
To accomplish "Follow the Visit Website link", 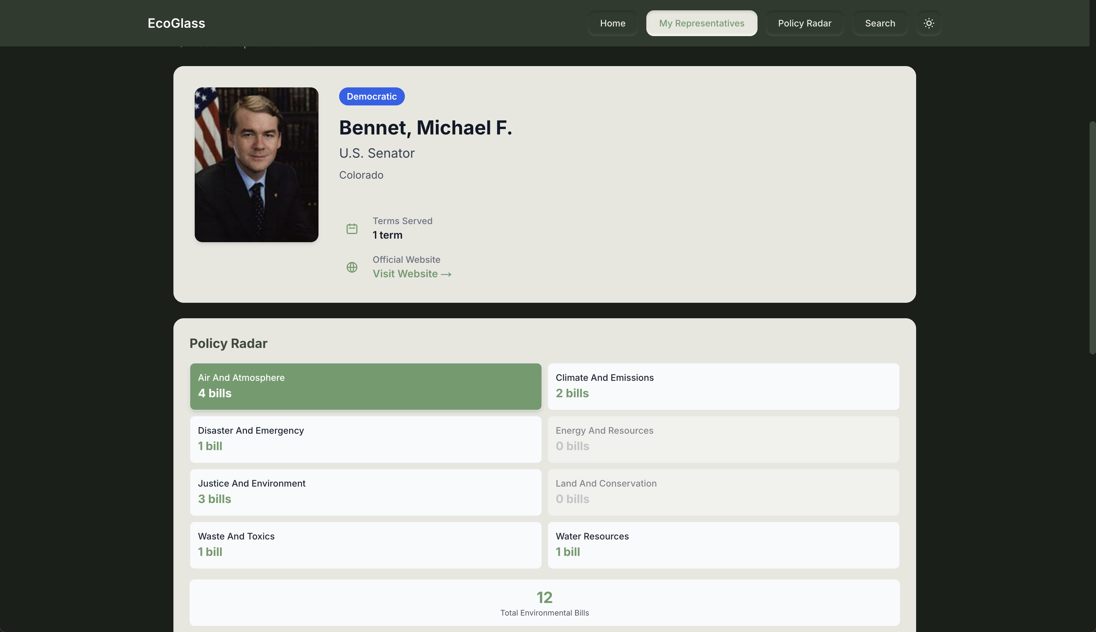I will [412, 274].
